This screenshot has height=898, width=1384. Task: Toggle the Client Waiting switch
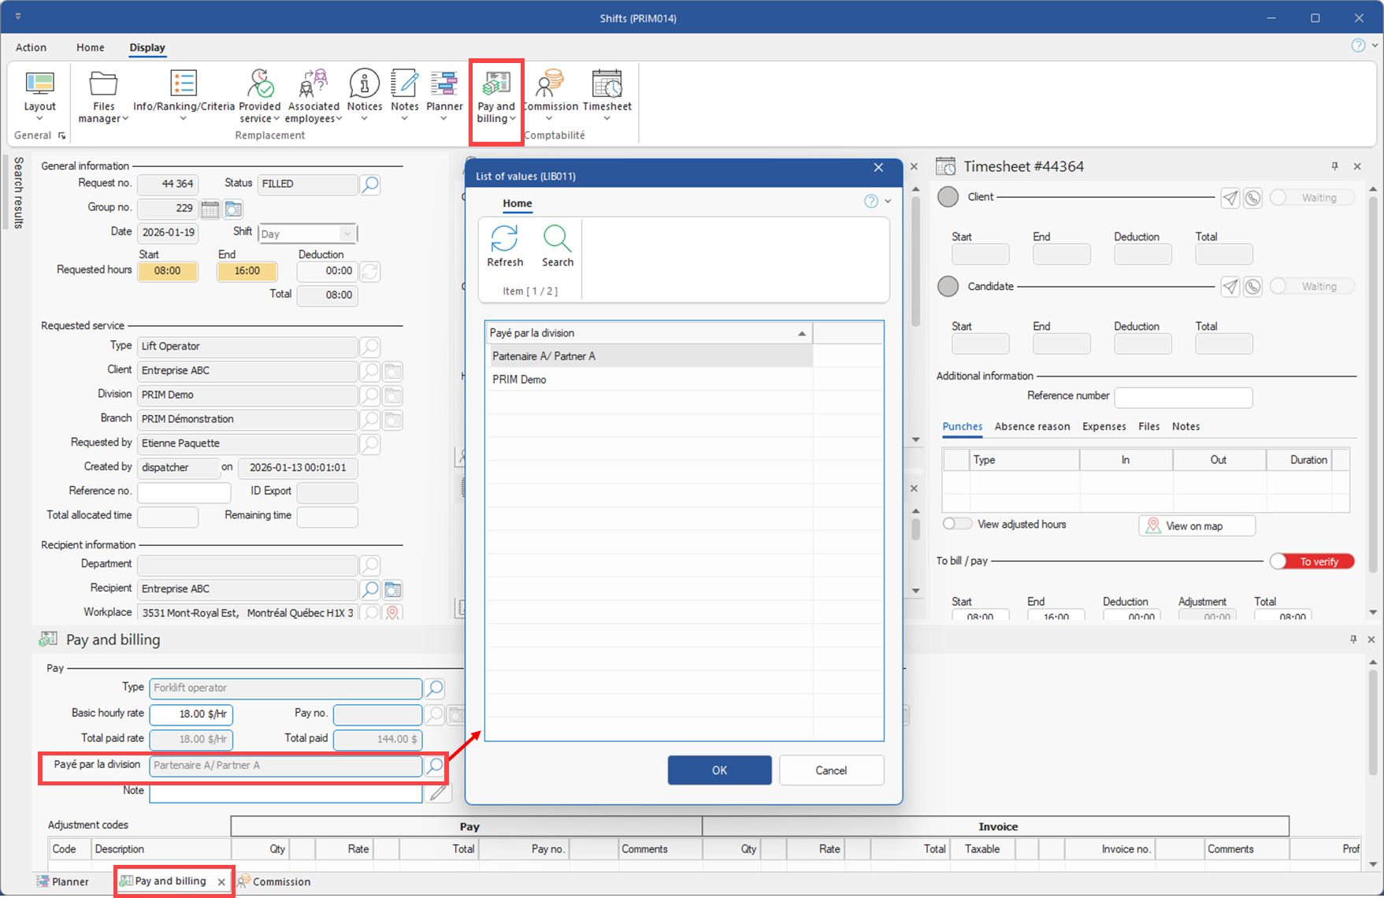point(1312,198)
